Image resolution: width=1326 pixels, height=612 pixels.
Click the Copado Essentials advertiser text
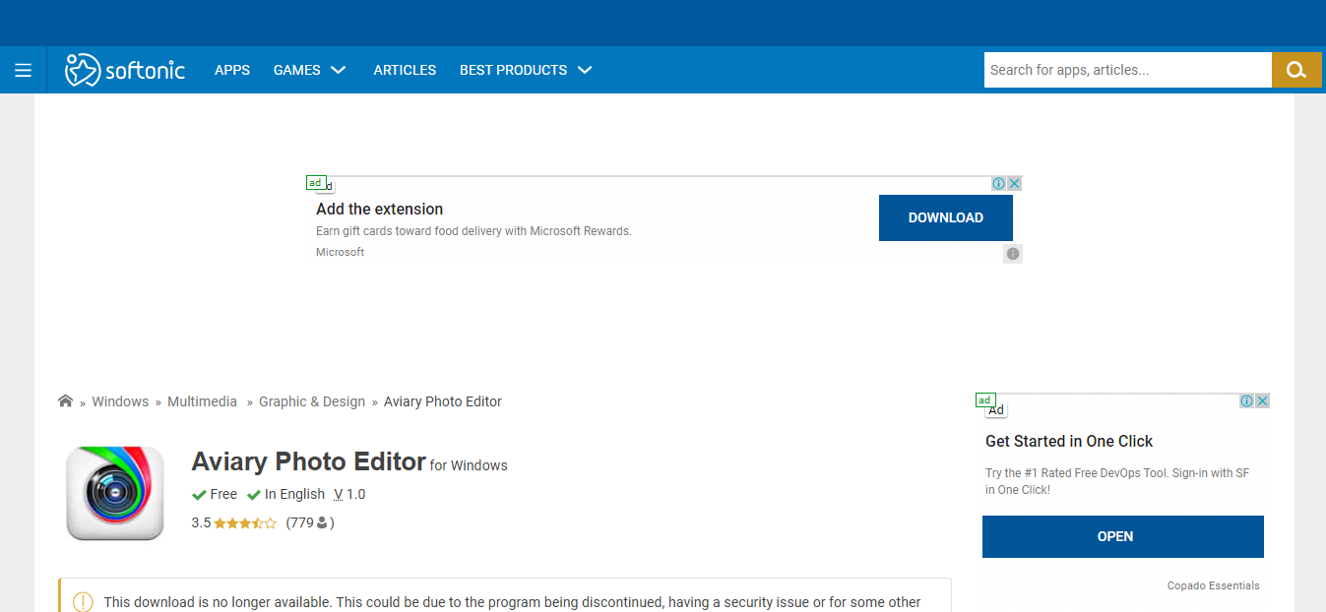click(1214, 585)
